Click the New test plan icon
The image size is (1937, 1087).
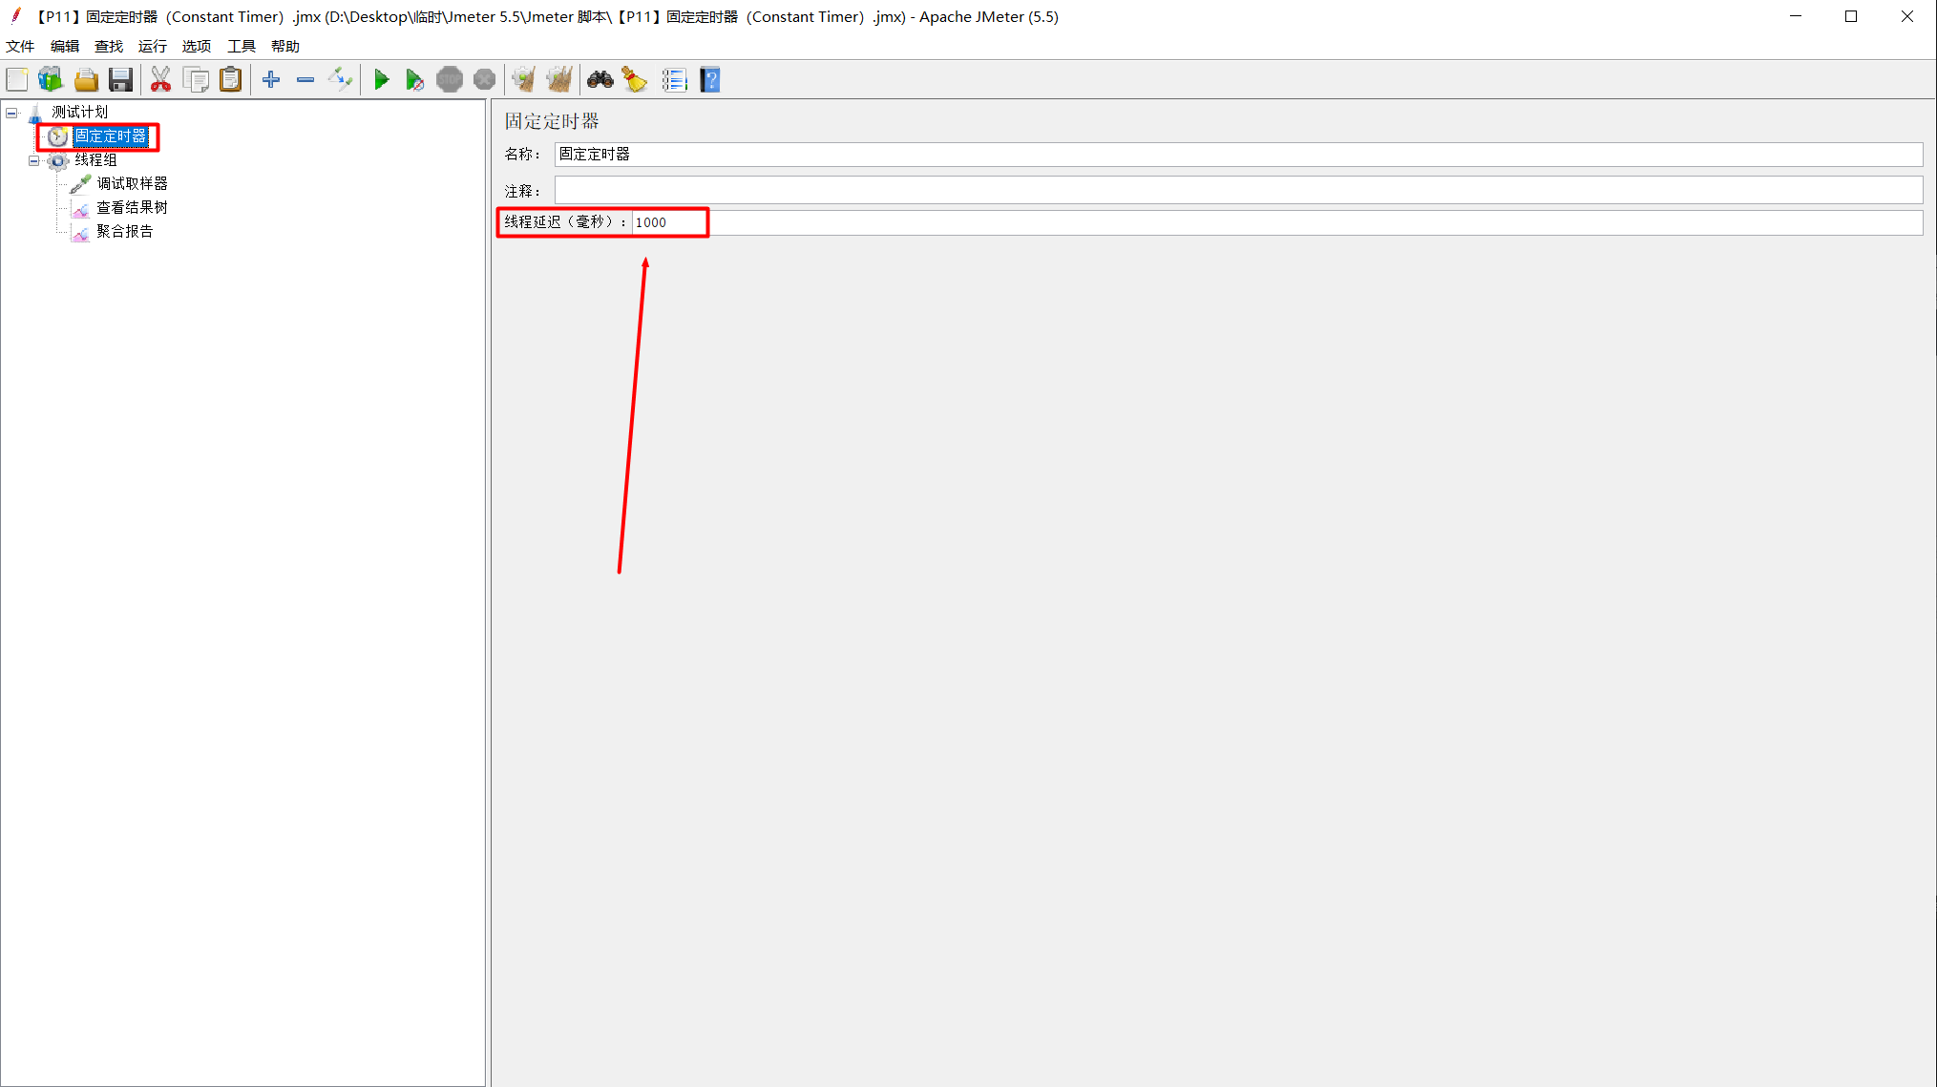click(x=17, y=80)
